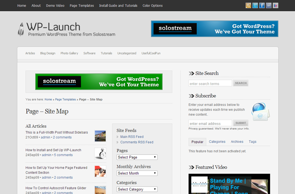Open How To Control Autoscroll Feature Glider
This screenshot has width=295, height=194.
[56, 188]
